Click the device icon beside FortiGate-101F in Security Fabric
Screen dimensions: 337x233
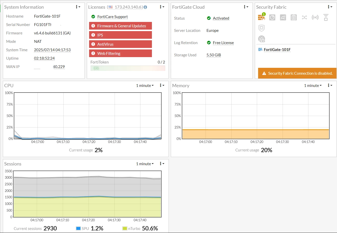260,49
